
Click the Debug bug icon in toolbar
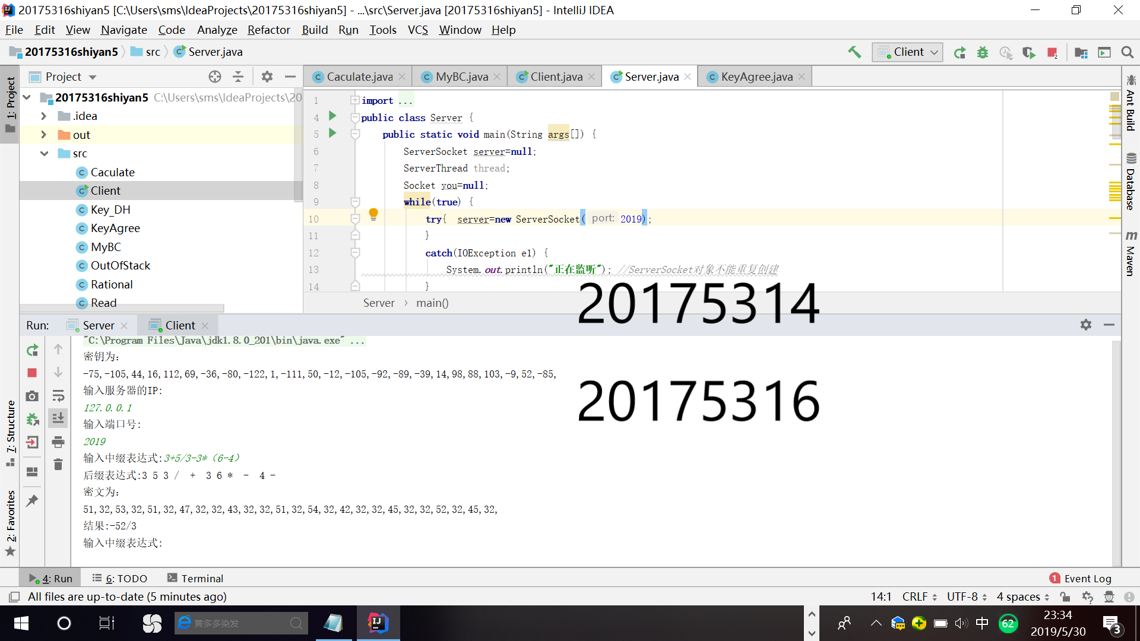tap(983, 52)
